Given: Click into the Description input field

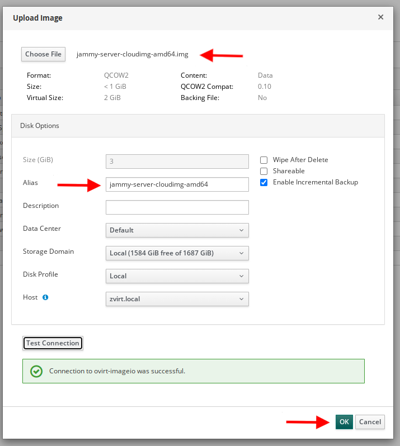Looking at the screenshot, I should click(177, 207).
